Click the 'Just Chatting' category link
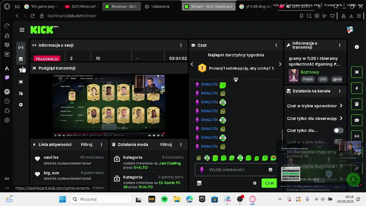Screen dimensions: 366x206 (170, 163)
